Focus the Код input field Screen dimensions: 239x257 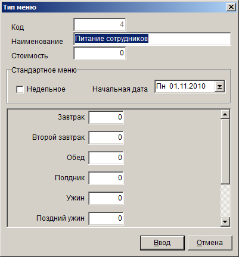tap(100, 24)
